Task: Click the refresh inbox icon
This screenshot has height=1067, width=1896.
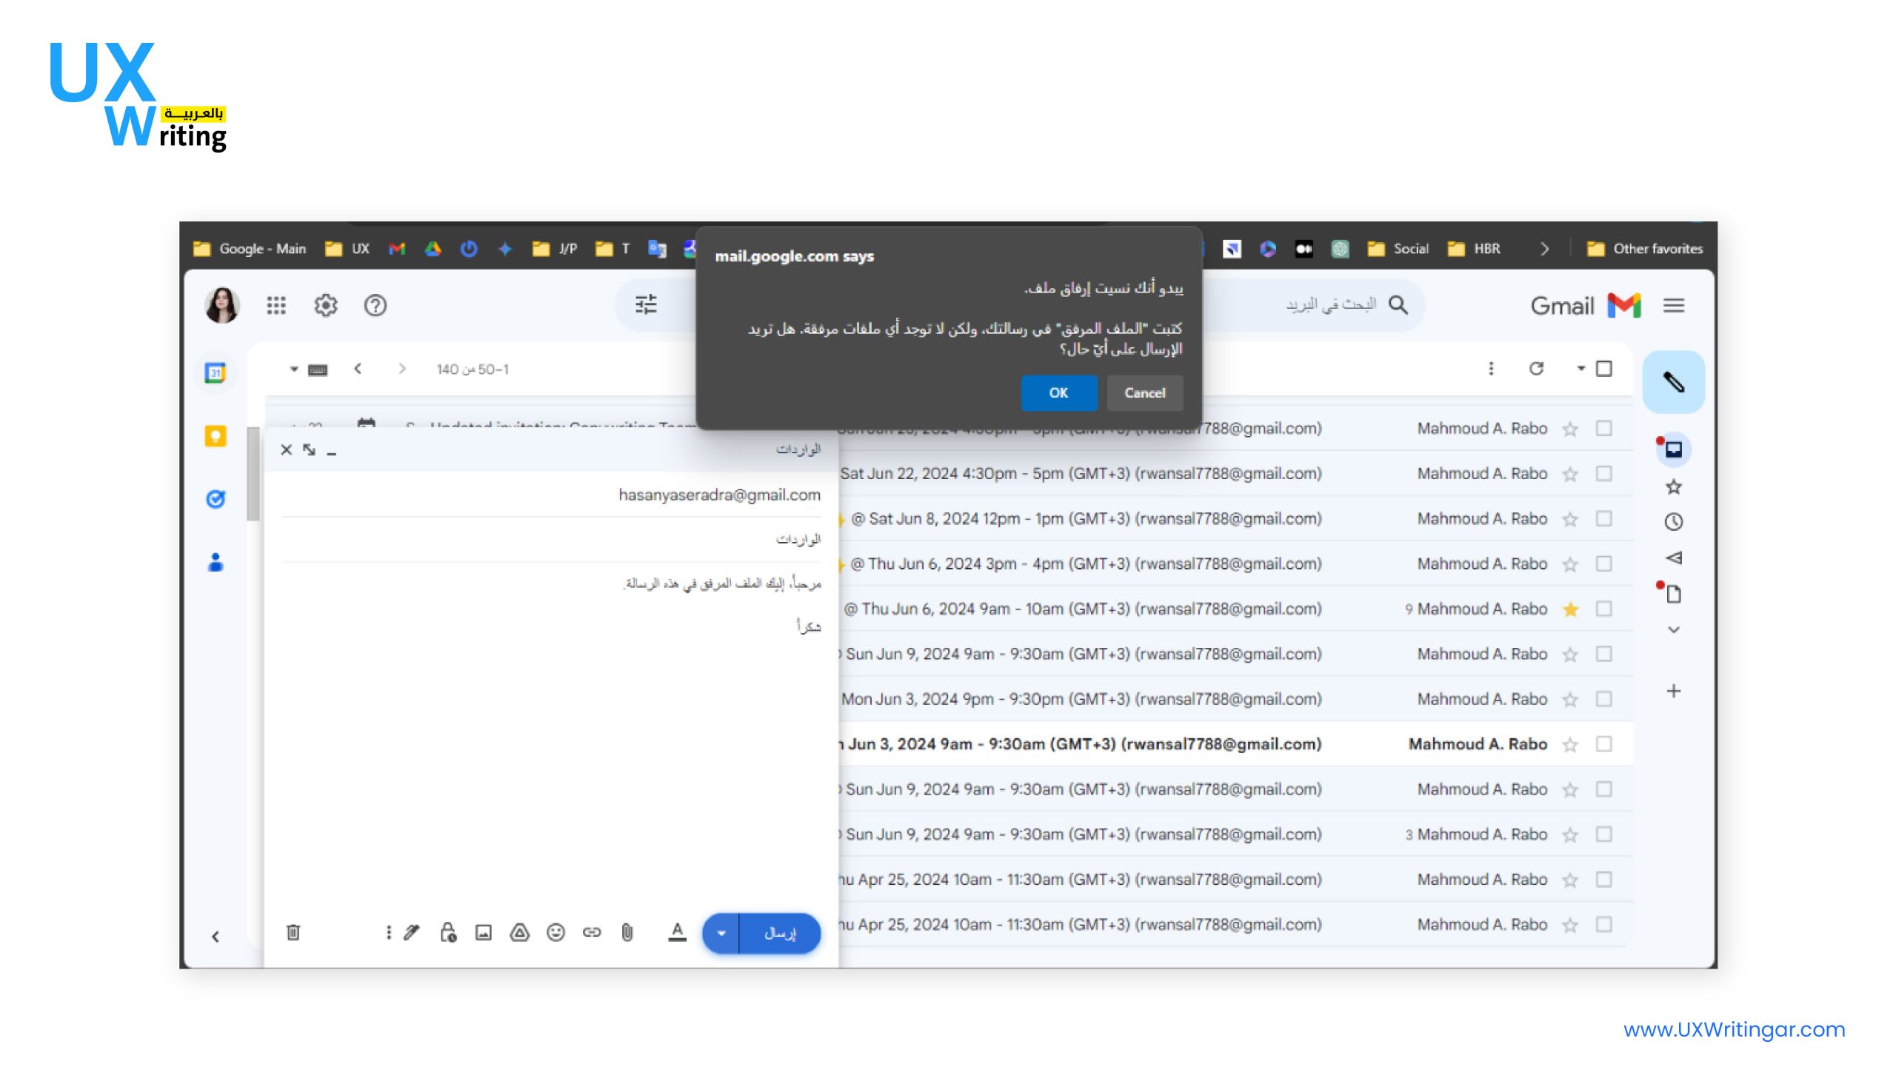Action: [1537, 369]
